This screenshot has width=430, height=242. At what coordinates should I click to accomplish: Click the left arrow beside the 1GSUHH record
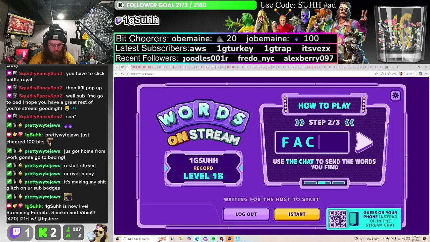(167, 168)
